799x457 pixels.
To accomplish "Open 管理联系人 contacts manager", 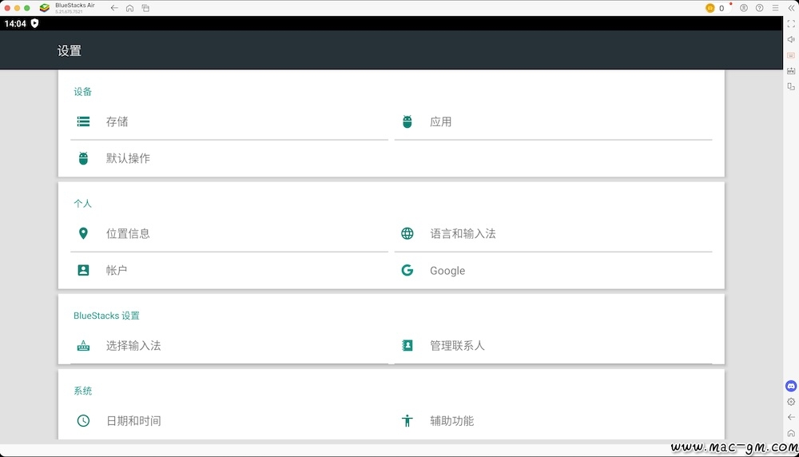I will pos(553,346).
